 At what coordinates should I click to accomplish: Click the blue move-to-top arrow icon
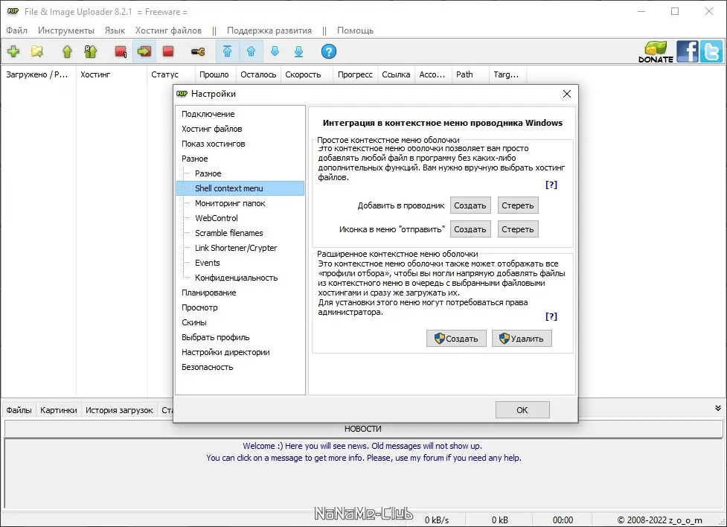pyautogui.click(x=227, y=51)
